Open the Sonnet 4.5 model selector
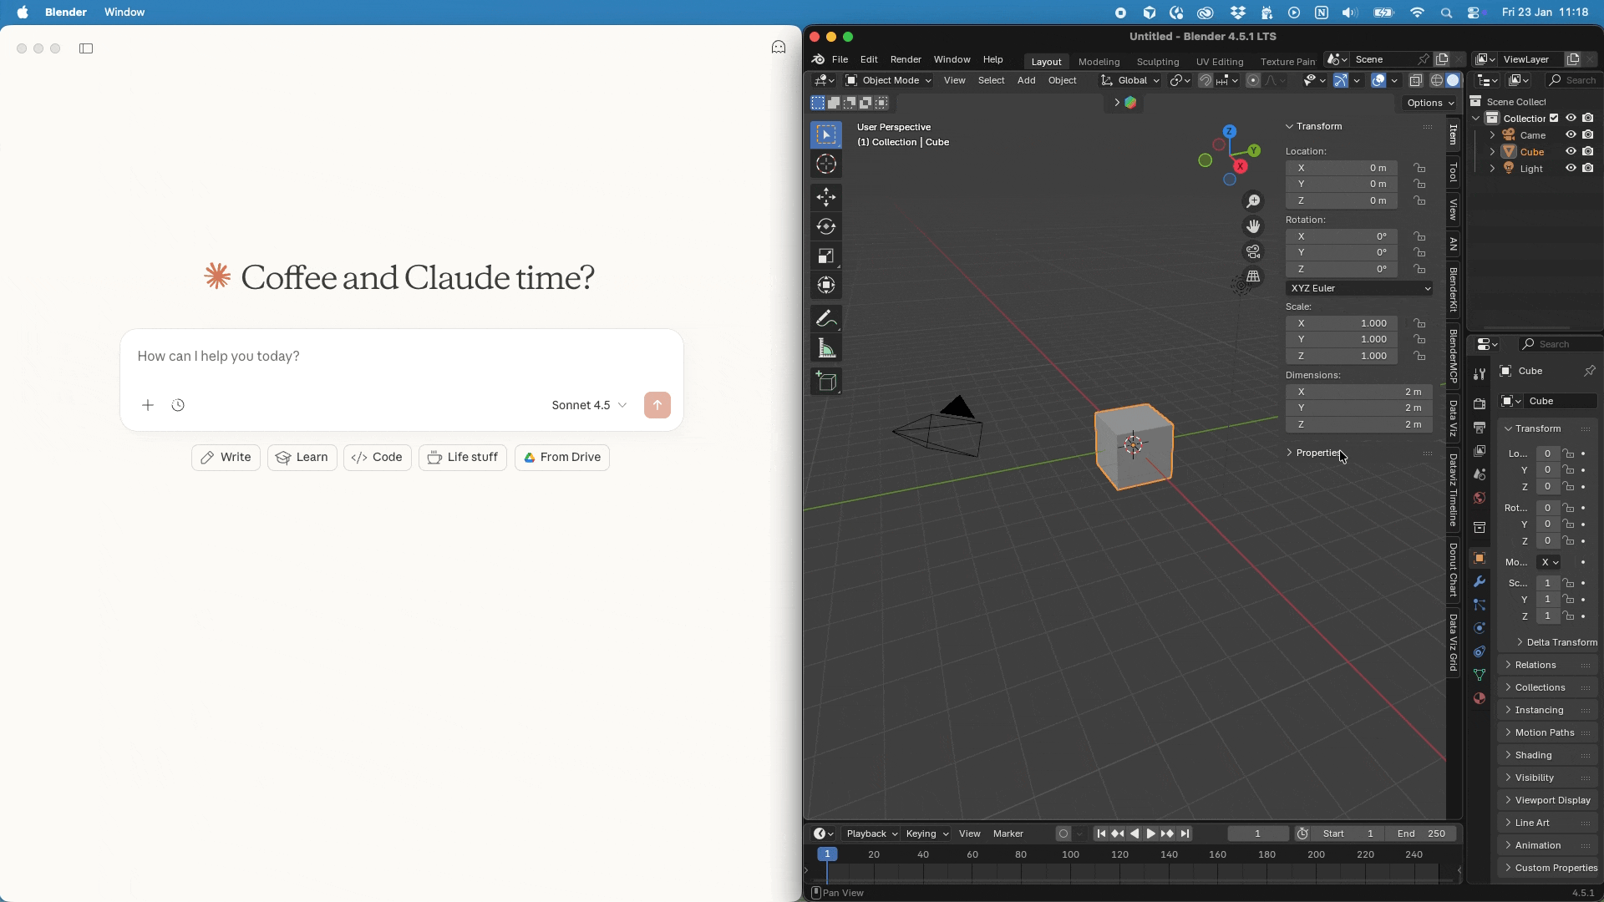Viewport: 1604px width, 902px height. click(589, 405)
